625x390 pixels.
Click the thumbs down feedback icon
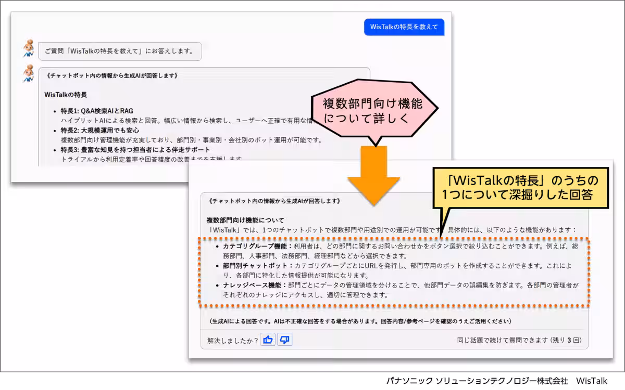point(284,340)
